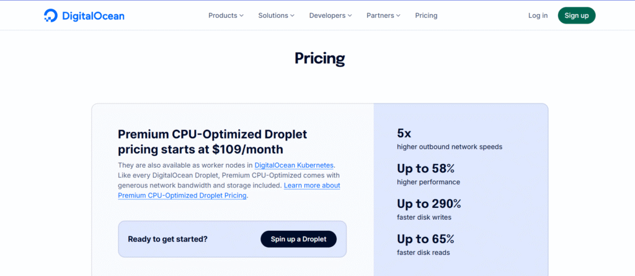The image size is (635, 276).
Task: Open the Partners menu
Action: [380, 15]
